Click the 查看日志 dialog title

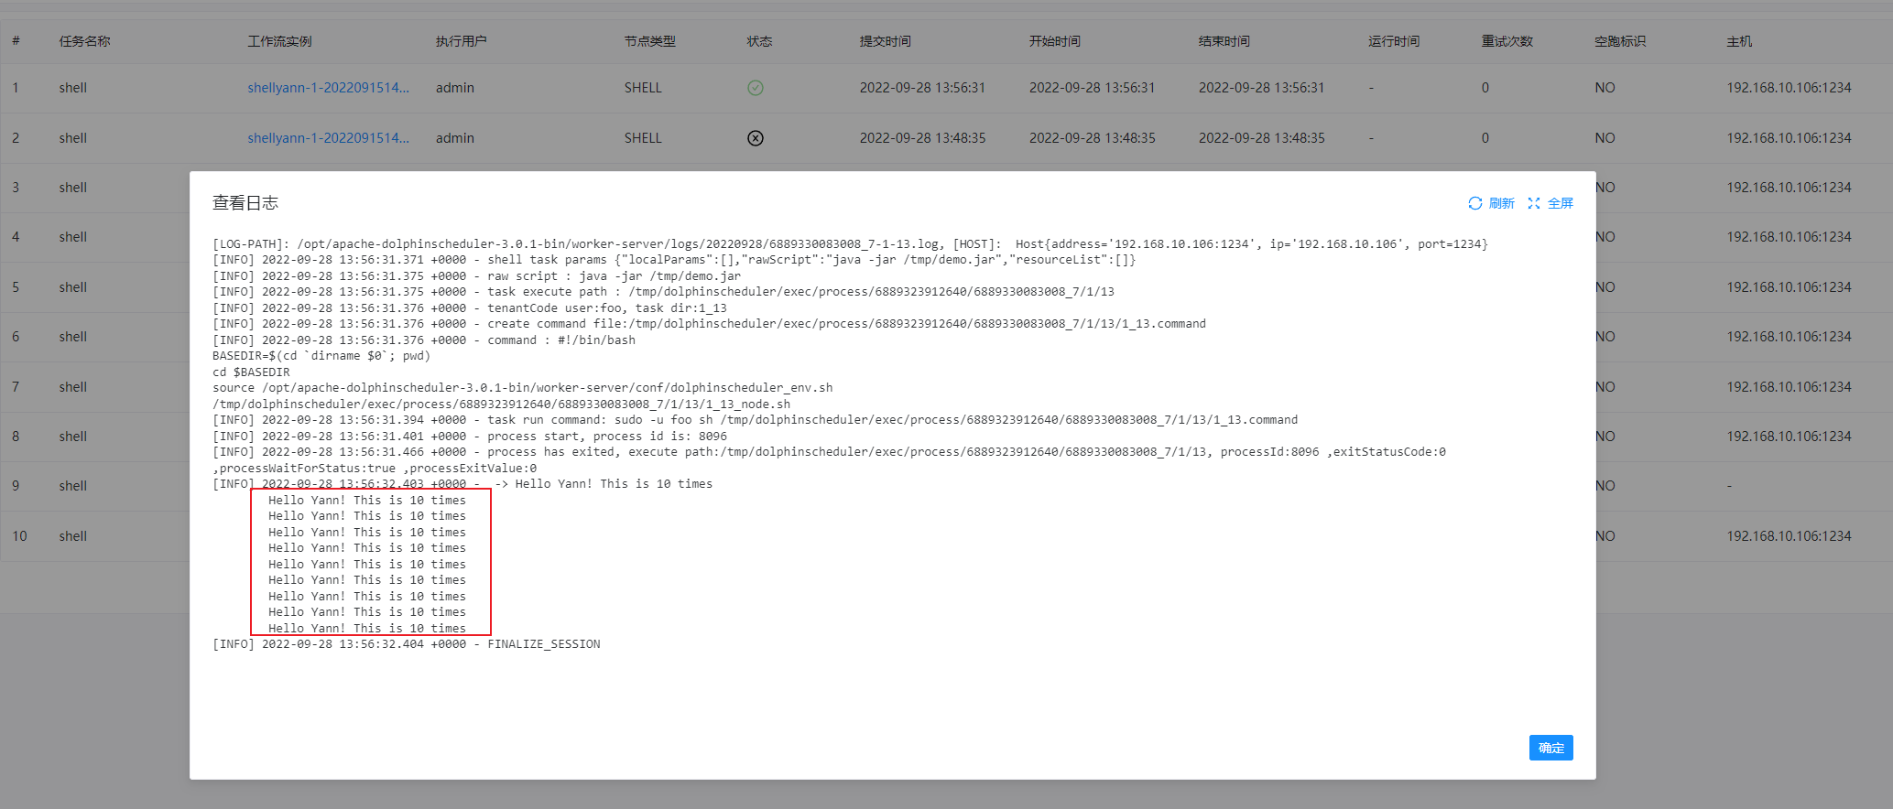(x=245, y=203)
